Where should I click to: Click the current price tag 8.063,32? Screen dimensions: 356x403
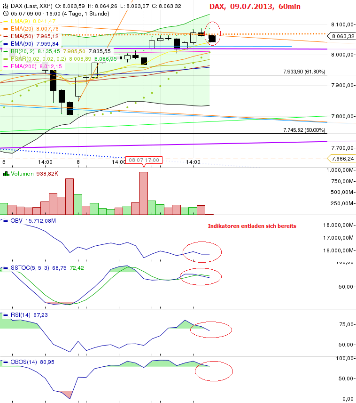click(x=342, y=36)
